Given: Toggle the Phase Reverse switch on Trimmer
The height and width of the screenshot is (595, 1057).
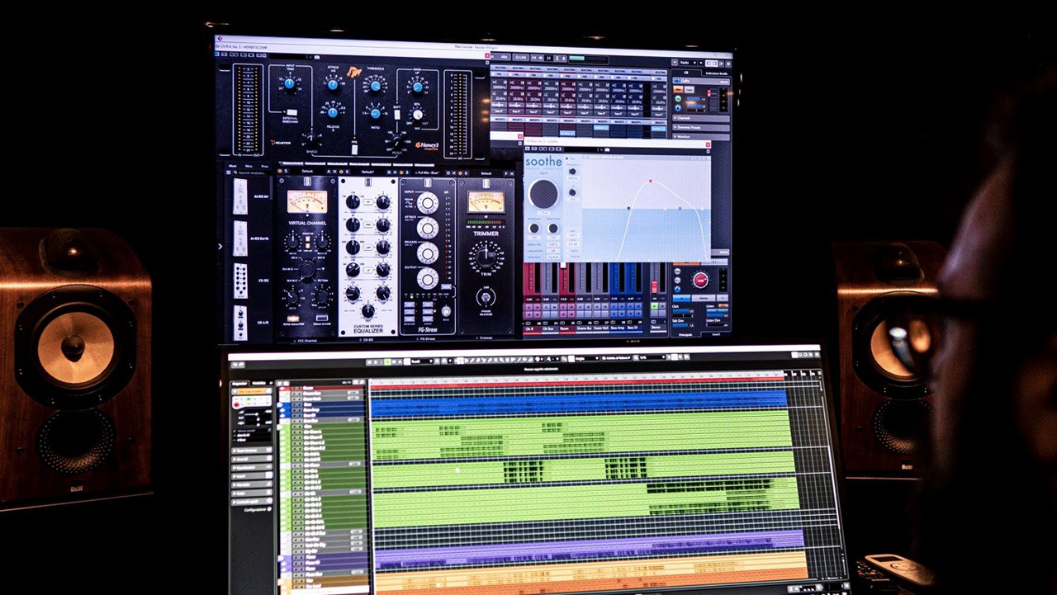Looking at the screenshot, I should pyautogui.click(x=486, y=298).
